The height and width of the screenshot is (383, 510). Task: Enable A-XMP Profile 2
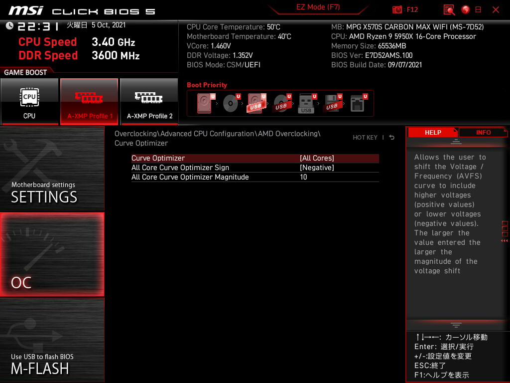click(x=149, y=101)
